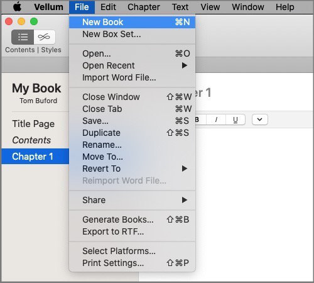Choose Move To... from the menu
The width and height of the screenshot is (314, 283).
(133, 157)
